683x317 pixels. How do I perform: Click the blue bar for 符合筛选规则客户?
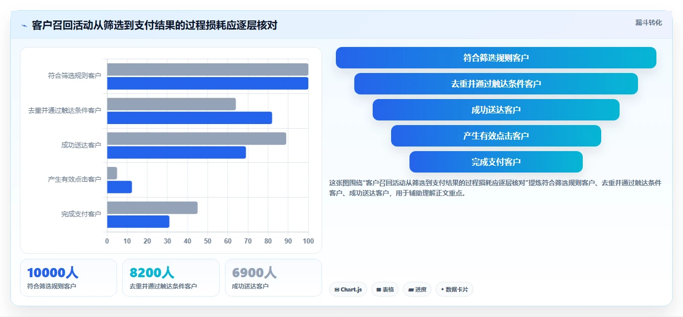click(208, 83)
